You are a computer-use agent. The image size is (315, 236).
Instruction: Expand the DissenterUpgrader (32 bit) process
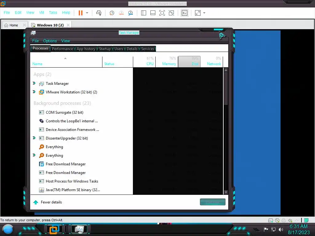[x=34, y=138]
